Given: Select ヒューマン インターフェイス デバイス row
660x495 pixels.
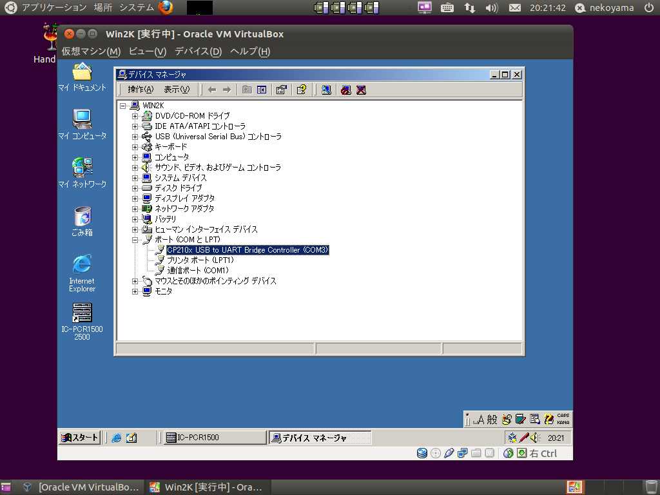Looking at the screenshot, I should (x=206, y=230).
